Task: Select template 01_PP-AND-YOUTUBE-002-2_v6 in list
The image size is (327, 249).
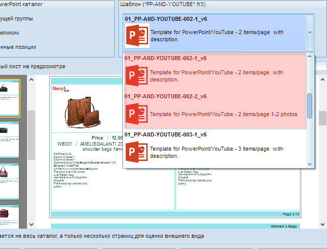Action: tap(215, 109)
